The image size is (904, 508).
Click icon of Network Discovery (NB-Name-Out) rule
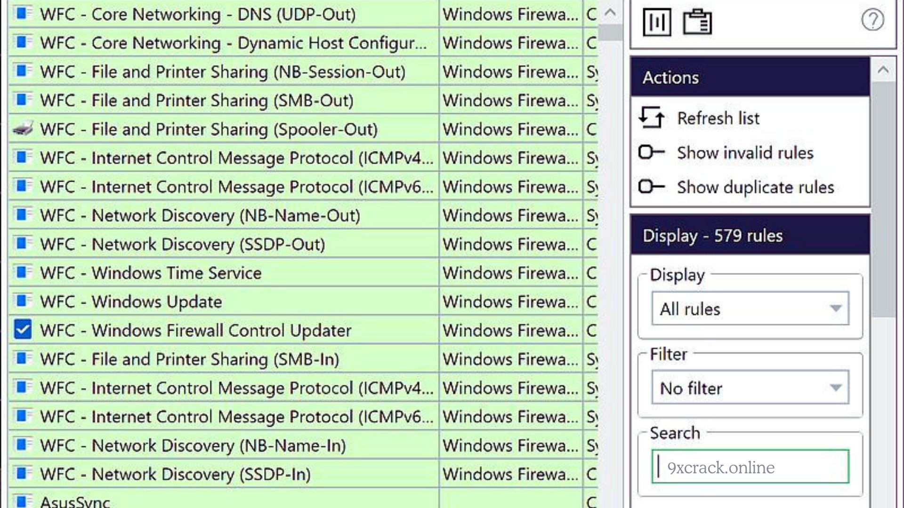pyautogui.click(x=23, y=215)
